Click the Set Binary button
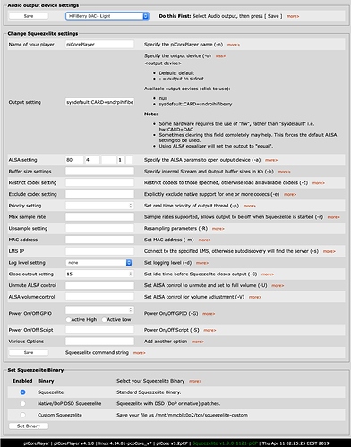Viewport: 351px width, 447px height. tap(29, 426)
